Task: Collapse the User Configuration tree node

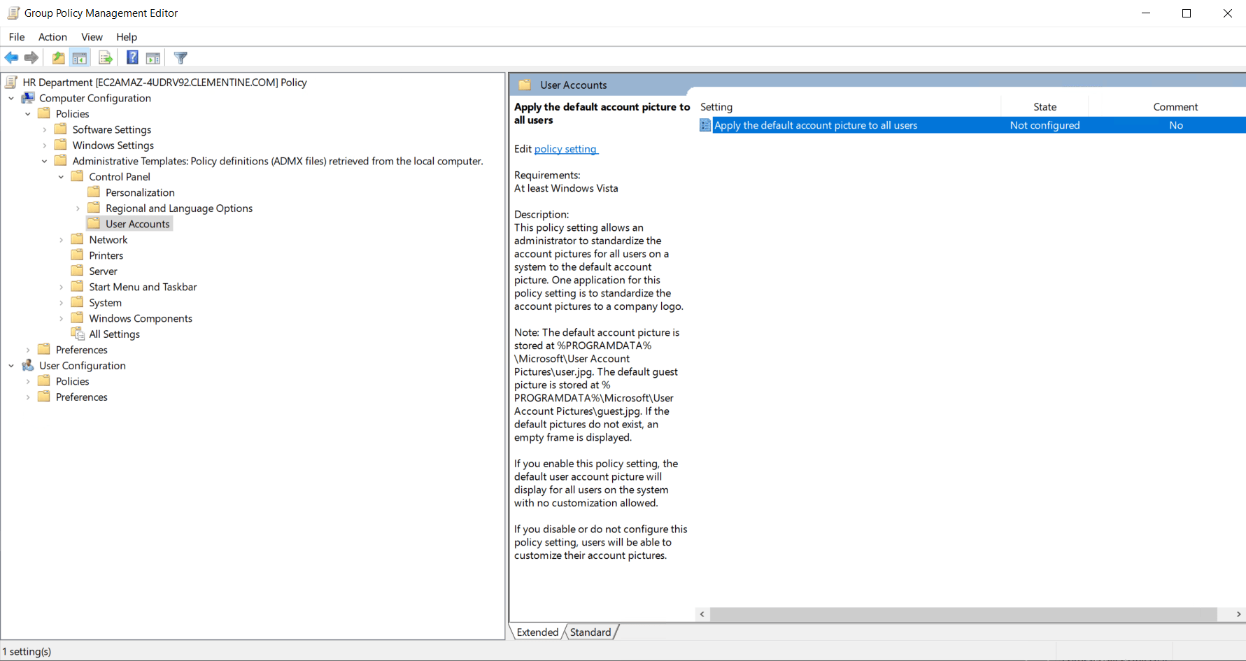Action: [10, 365]
